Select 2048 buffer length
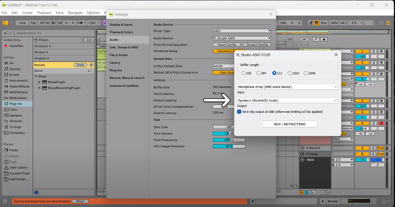395x207 pixels. tap(306, 73)
